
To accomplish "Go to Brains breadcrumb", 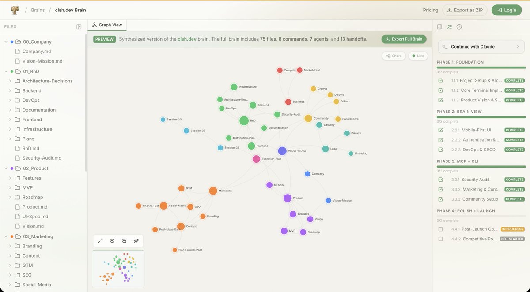I will pyautogui.click(x=38, y=10).
